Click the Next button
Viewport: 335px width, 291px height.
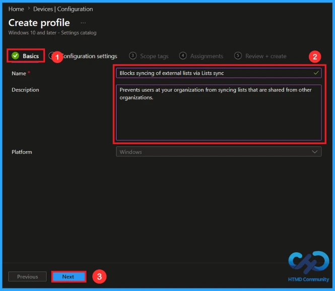click(69, 276)
